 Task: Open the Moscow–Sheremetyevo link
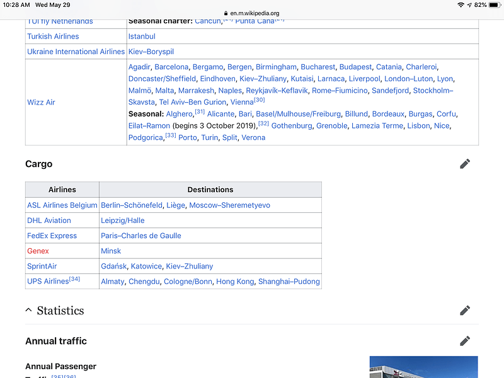coord(229,205)
